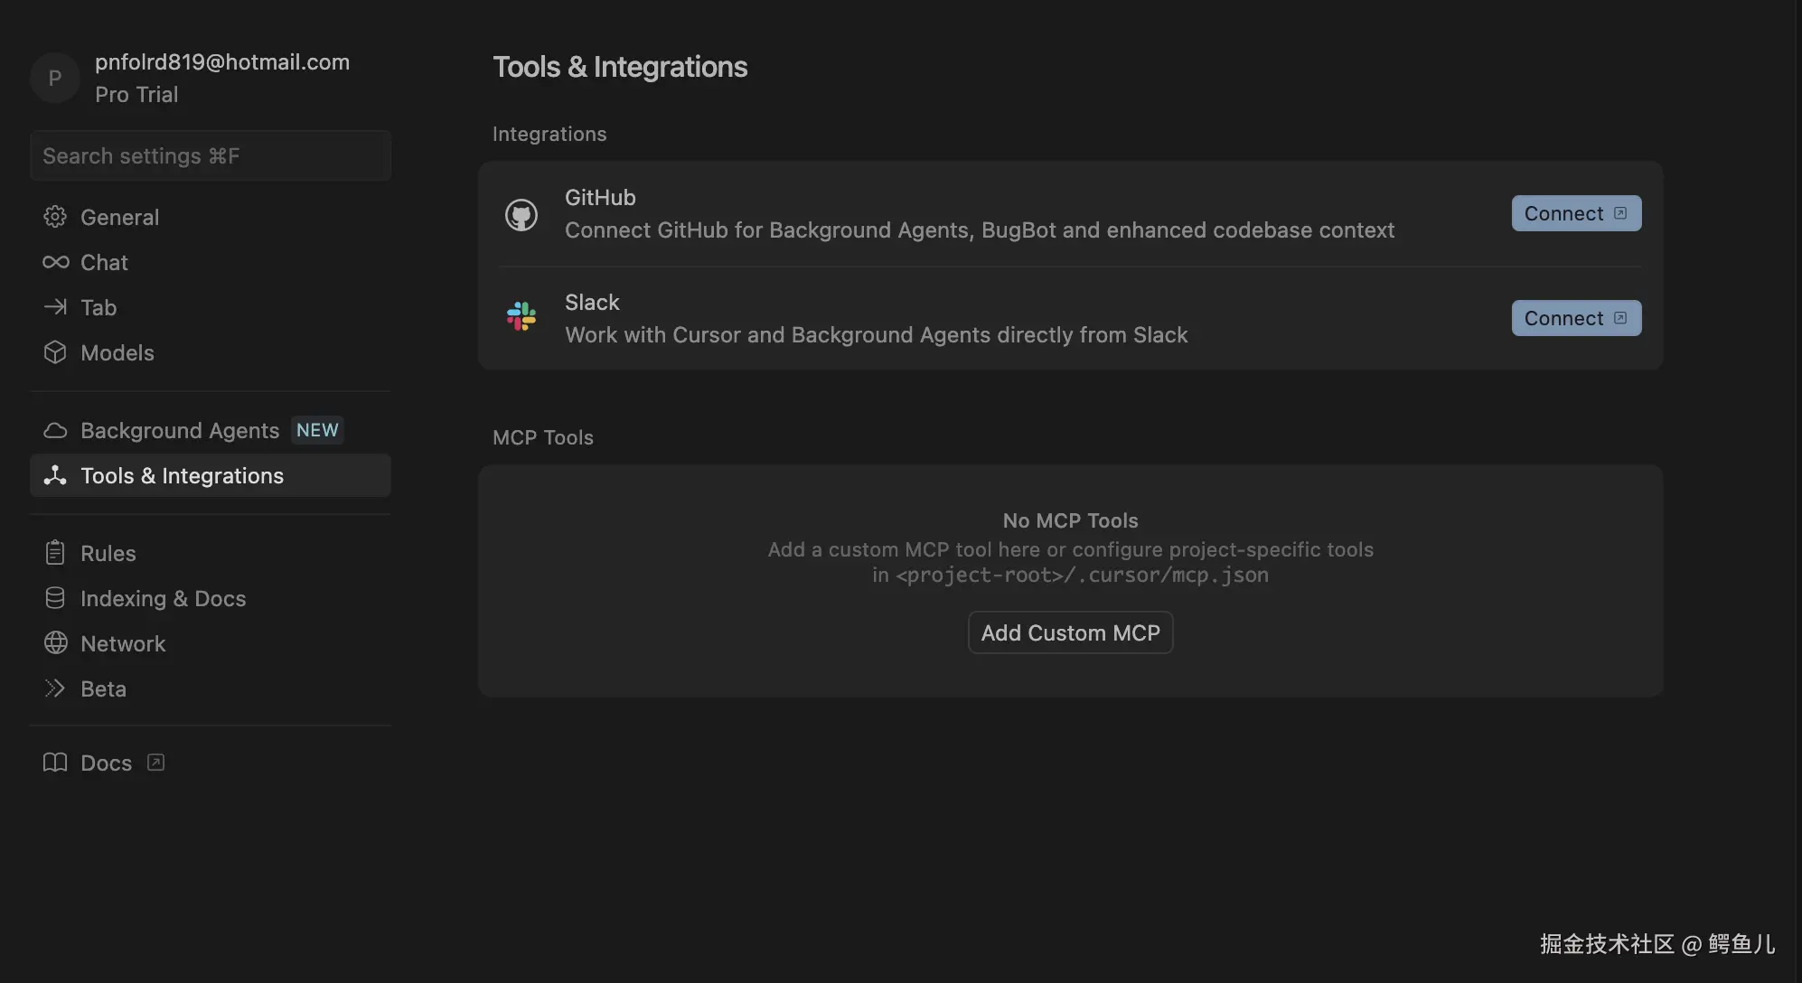This screenshot has width=1802, height=983.
Task: Click the Chat infinity icon
Action: 55,262
